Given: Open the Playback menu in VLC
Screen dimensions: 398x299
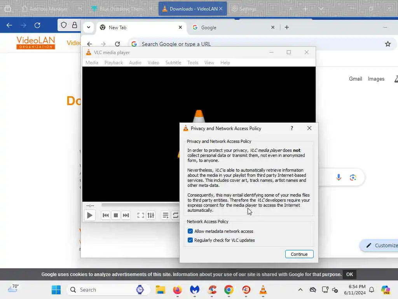Looking at the screenshot, I should [x=113, y=63].
